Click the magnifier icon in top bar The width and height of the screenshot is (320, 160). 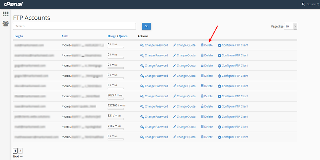click(x=304, y=4)
